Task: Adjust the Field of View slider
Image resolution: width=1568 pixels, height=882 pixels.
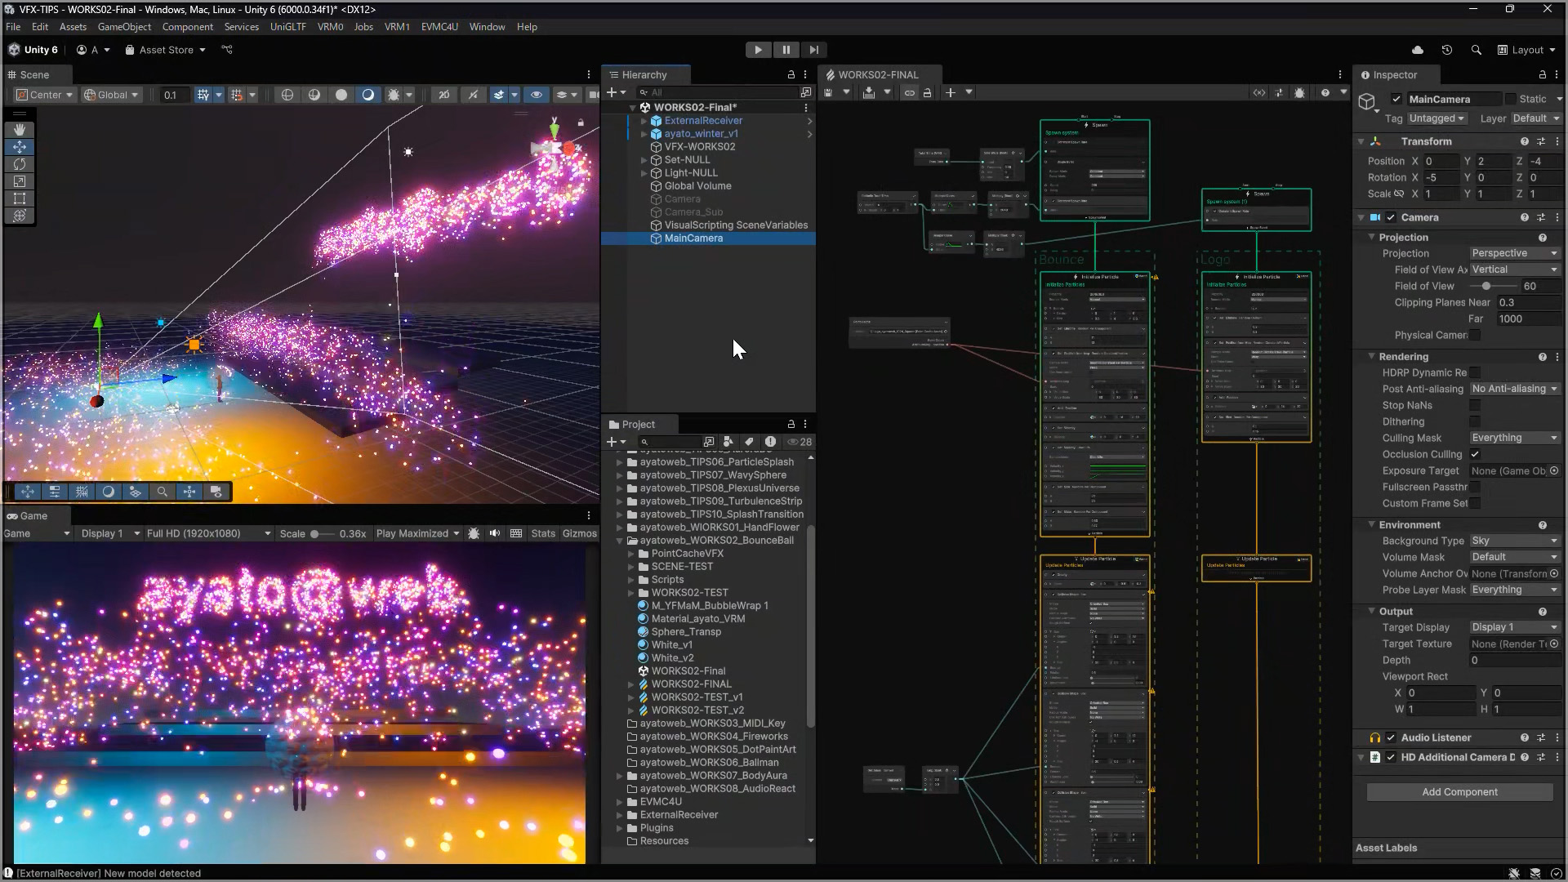Action: tap(1486, 286)
